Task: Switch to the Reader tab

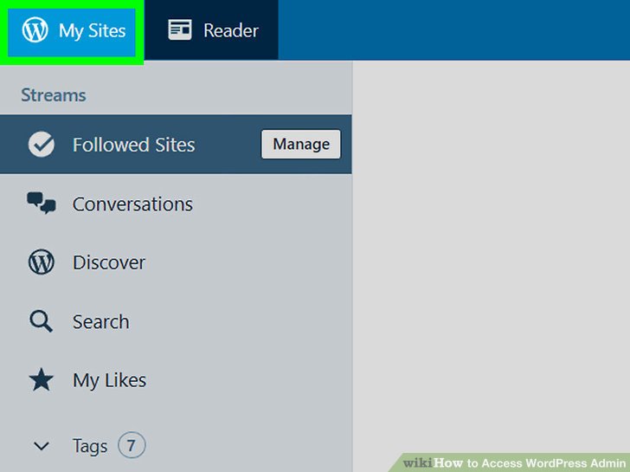Action: (211, 30)
